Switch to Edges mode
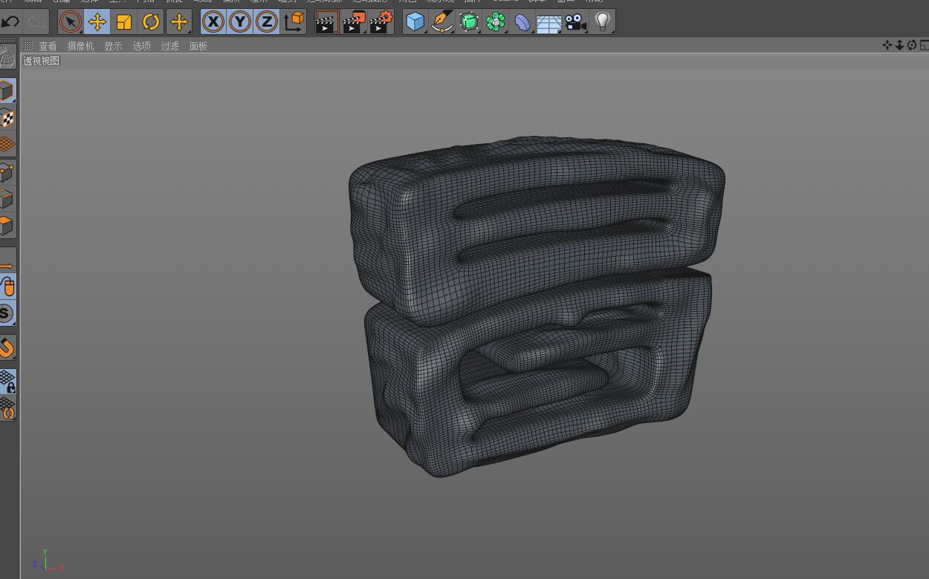 (7, 199)
